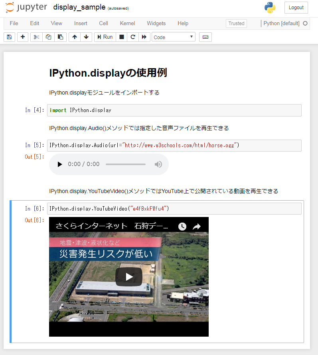Save notebook with the floppy disk icon
318x355 pixels.
pyautogui.click(x=9, y=37)
